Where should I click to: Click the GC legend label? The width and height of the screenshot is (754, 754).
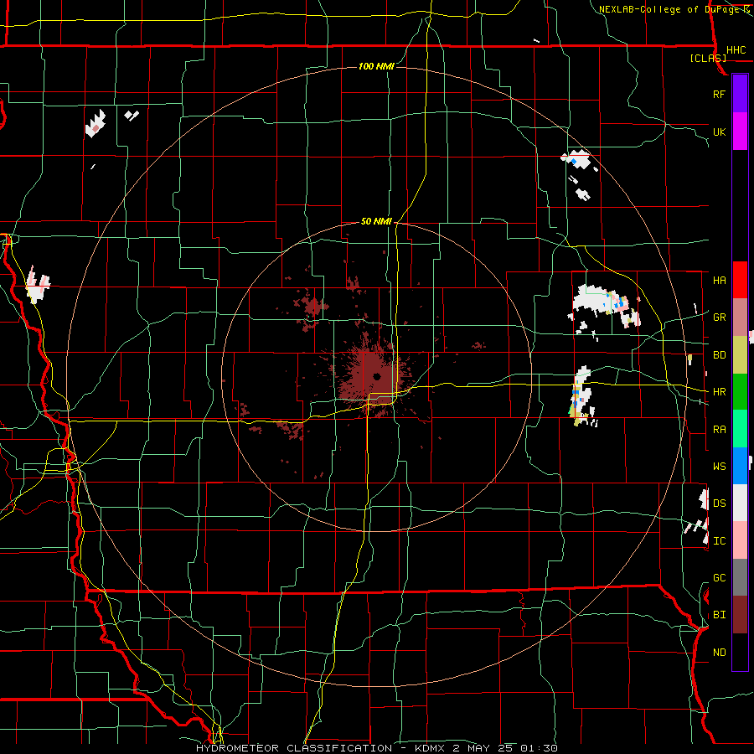(720, 578)
